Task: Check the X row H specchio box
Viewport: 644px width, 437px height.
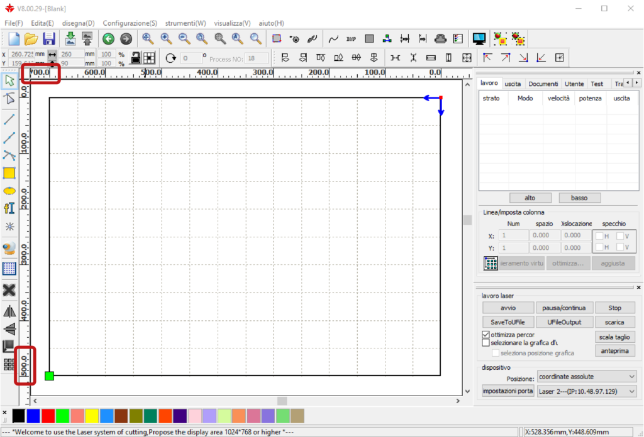Action: [599, 235]
